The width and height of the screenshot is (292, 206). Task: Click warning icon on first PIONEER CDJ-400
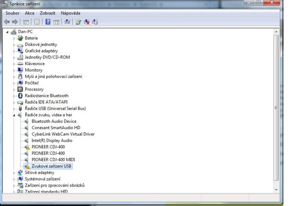[28, 148]
